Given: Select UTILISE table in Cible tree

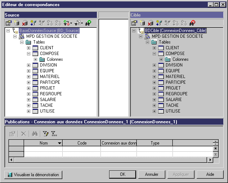Looking at the screenshot, I should coord(173,111).
